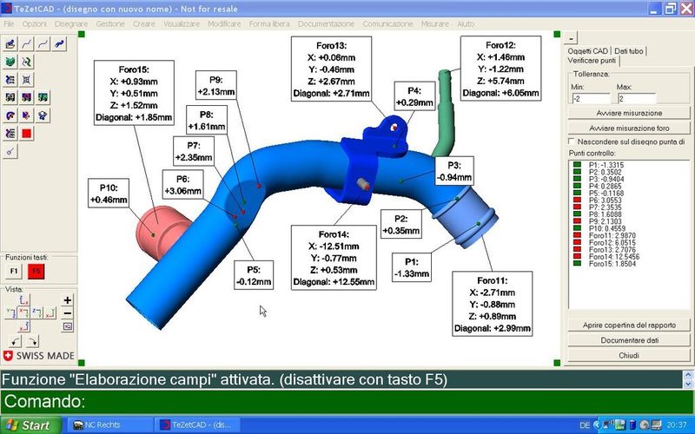Click Aprire copertina del rapporto button
Screen dimensions: 695x434
tap(629, 325)
